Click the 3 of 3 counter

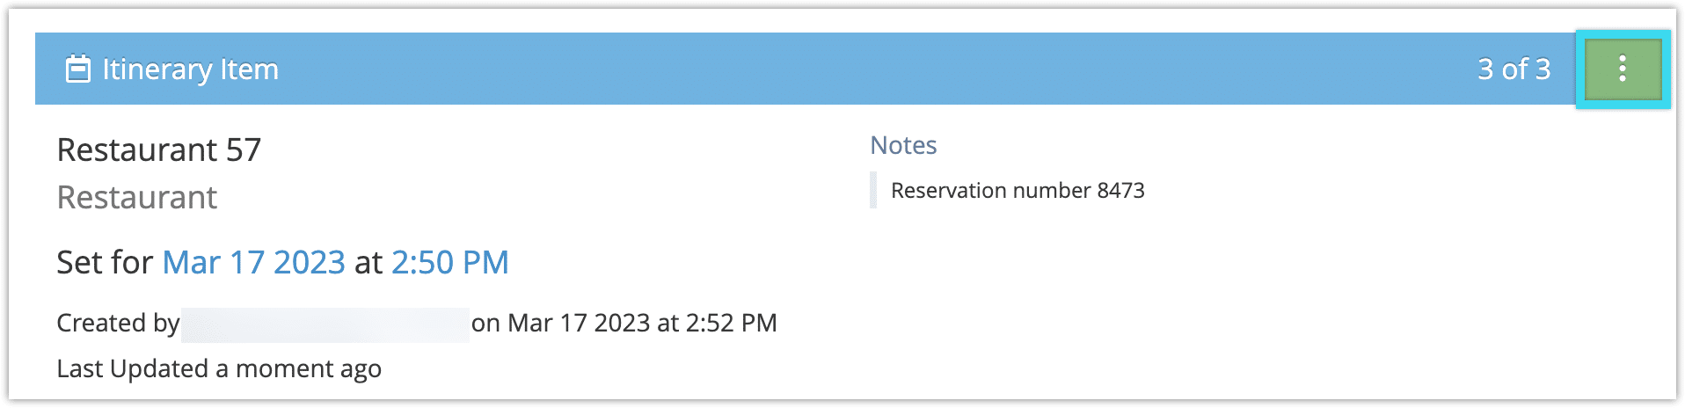[1514, 69]
